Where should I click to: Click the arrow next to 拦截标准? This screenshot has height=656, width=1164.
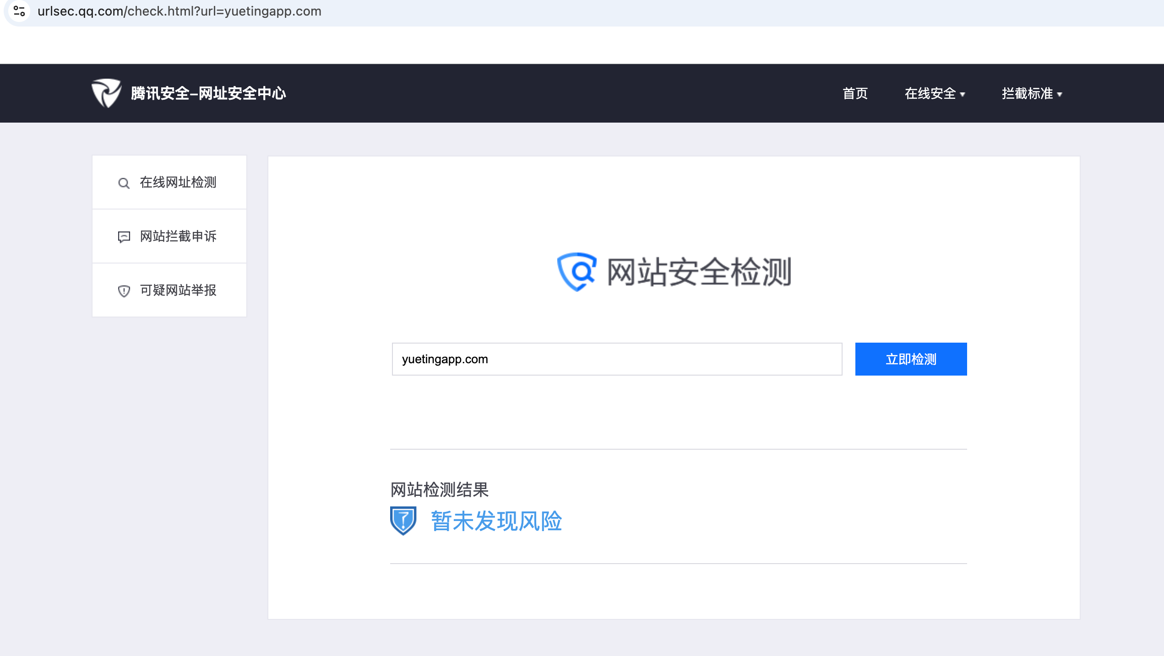1060,95
